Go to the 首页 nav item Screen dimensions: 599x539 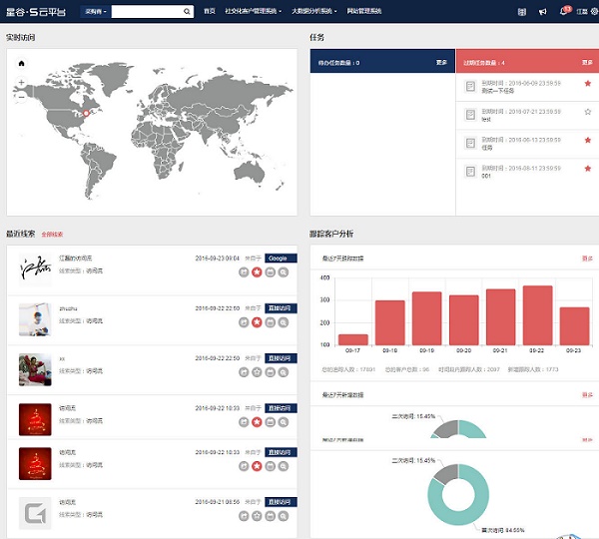coord(209,11)
